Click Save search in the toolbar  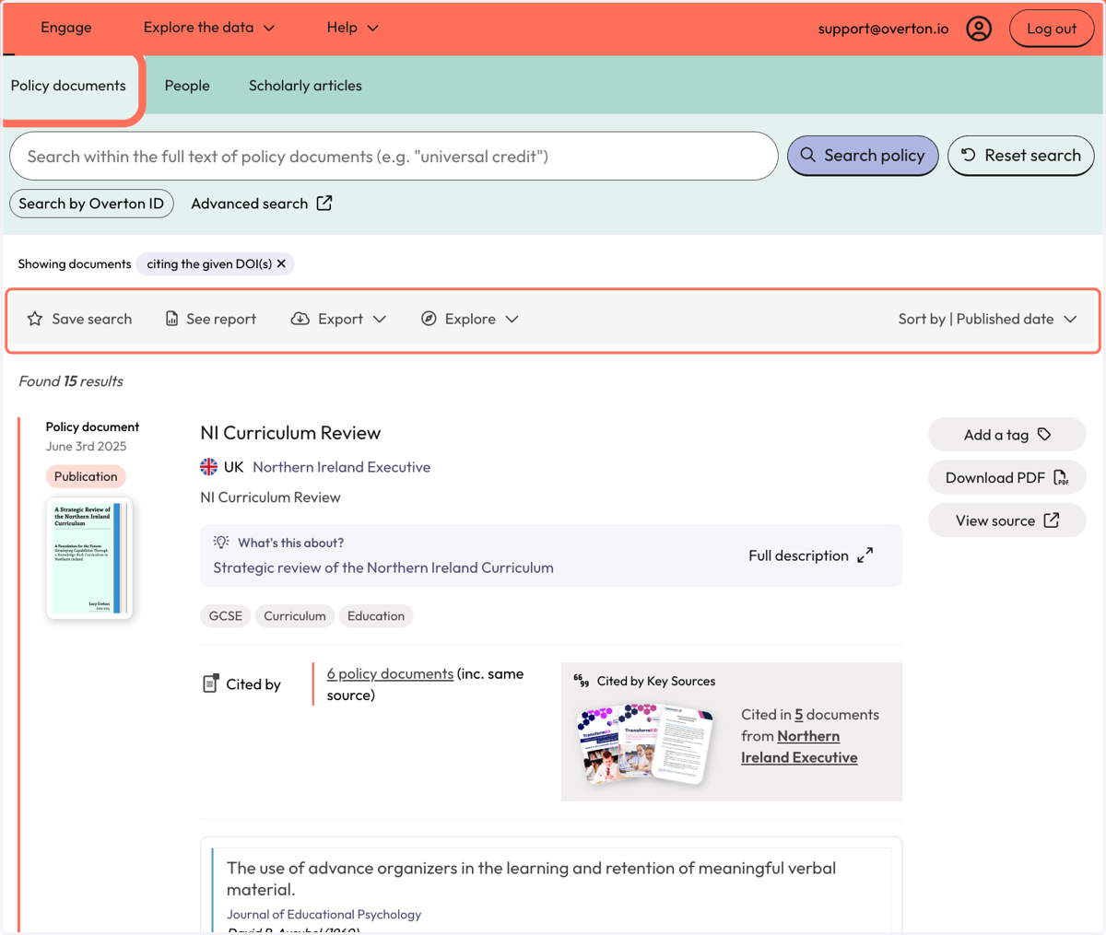[79, 319]
